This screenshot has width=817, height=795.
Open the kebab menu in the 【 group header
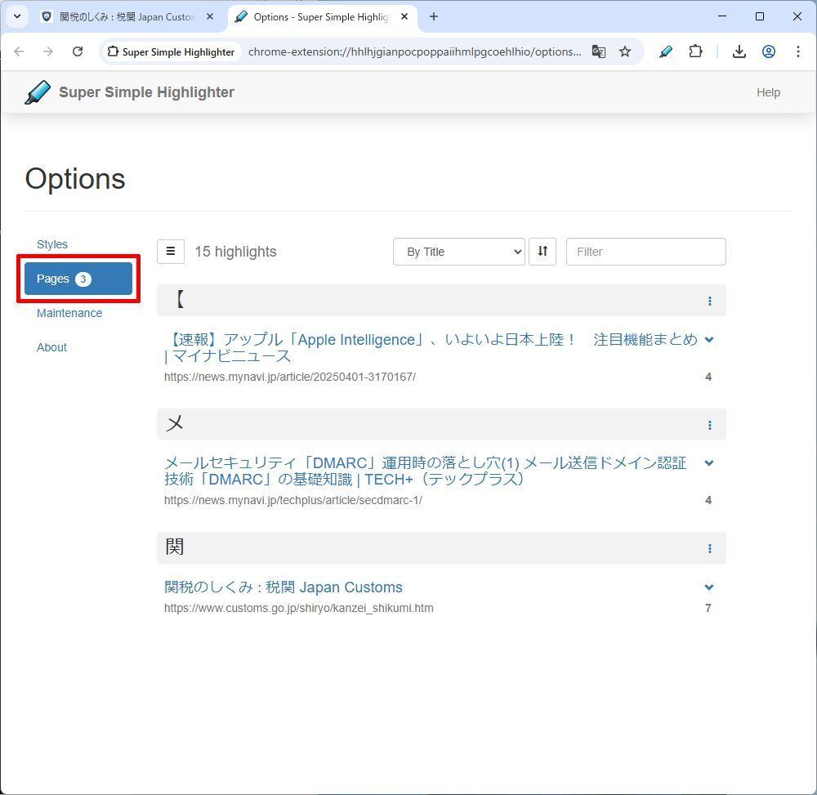click(709, 301)
